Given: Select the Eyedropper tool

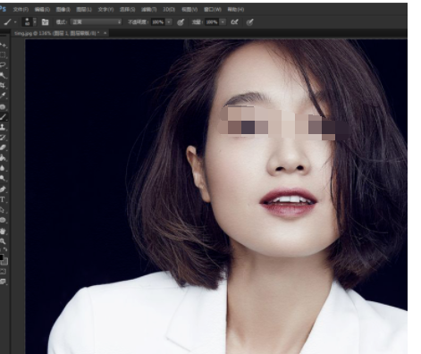Looking at the screenshot, I should 3,96.
